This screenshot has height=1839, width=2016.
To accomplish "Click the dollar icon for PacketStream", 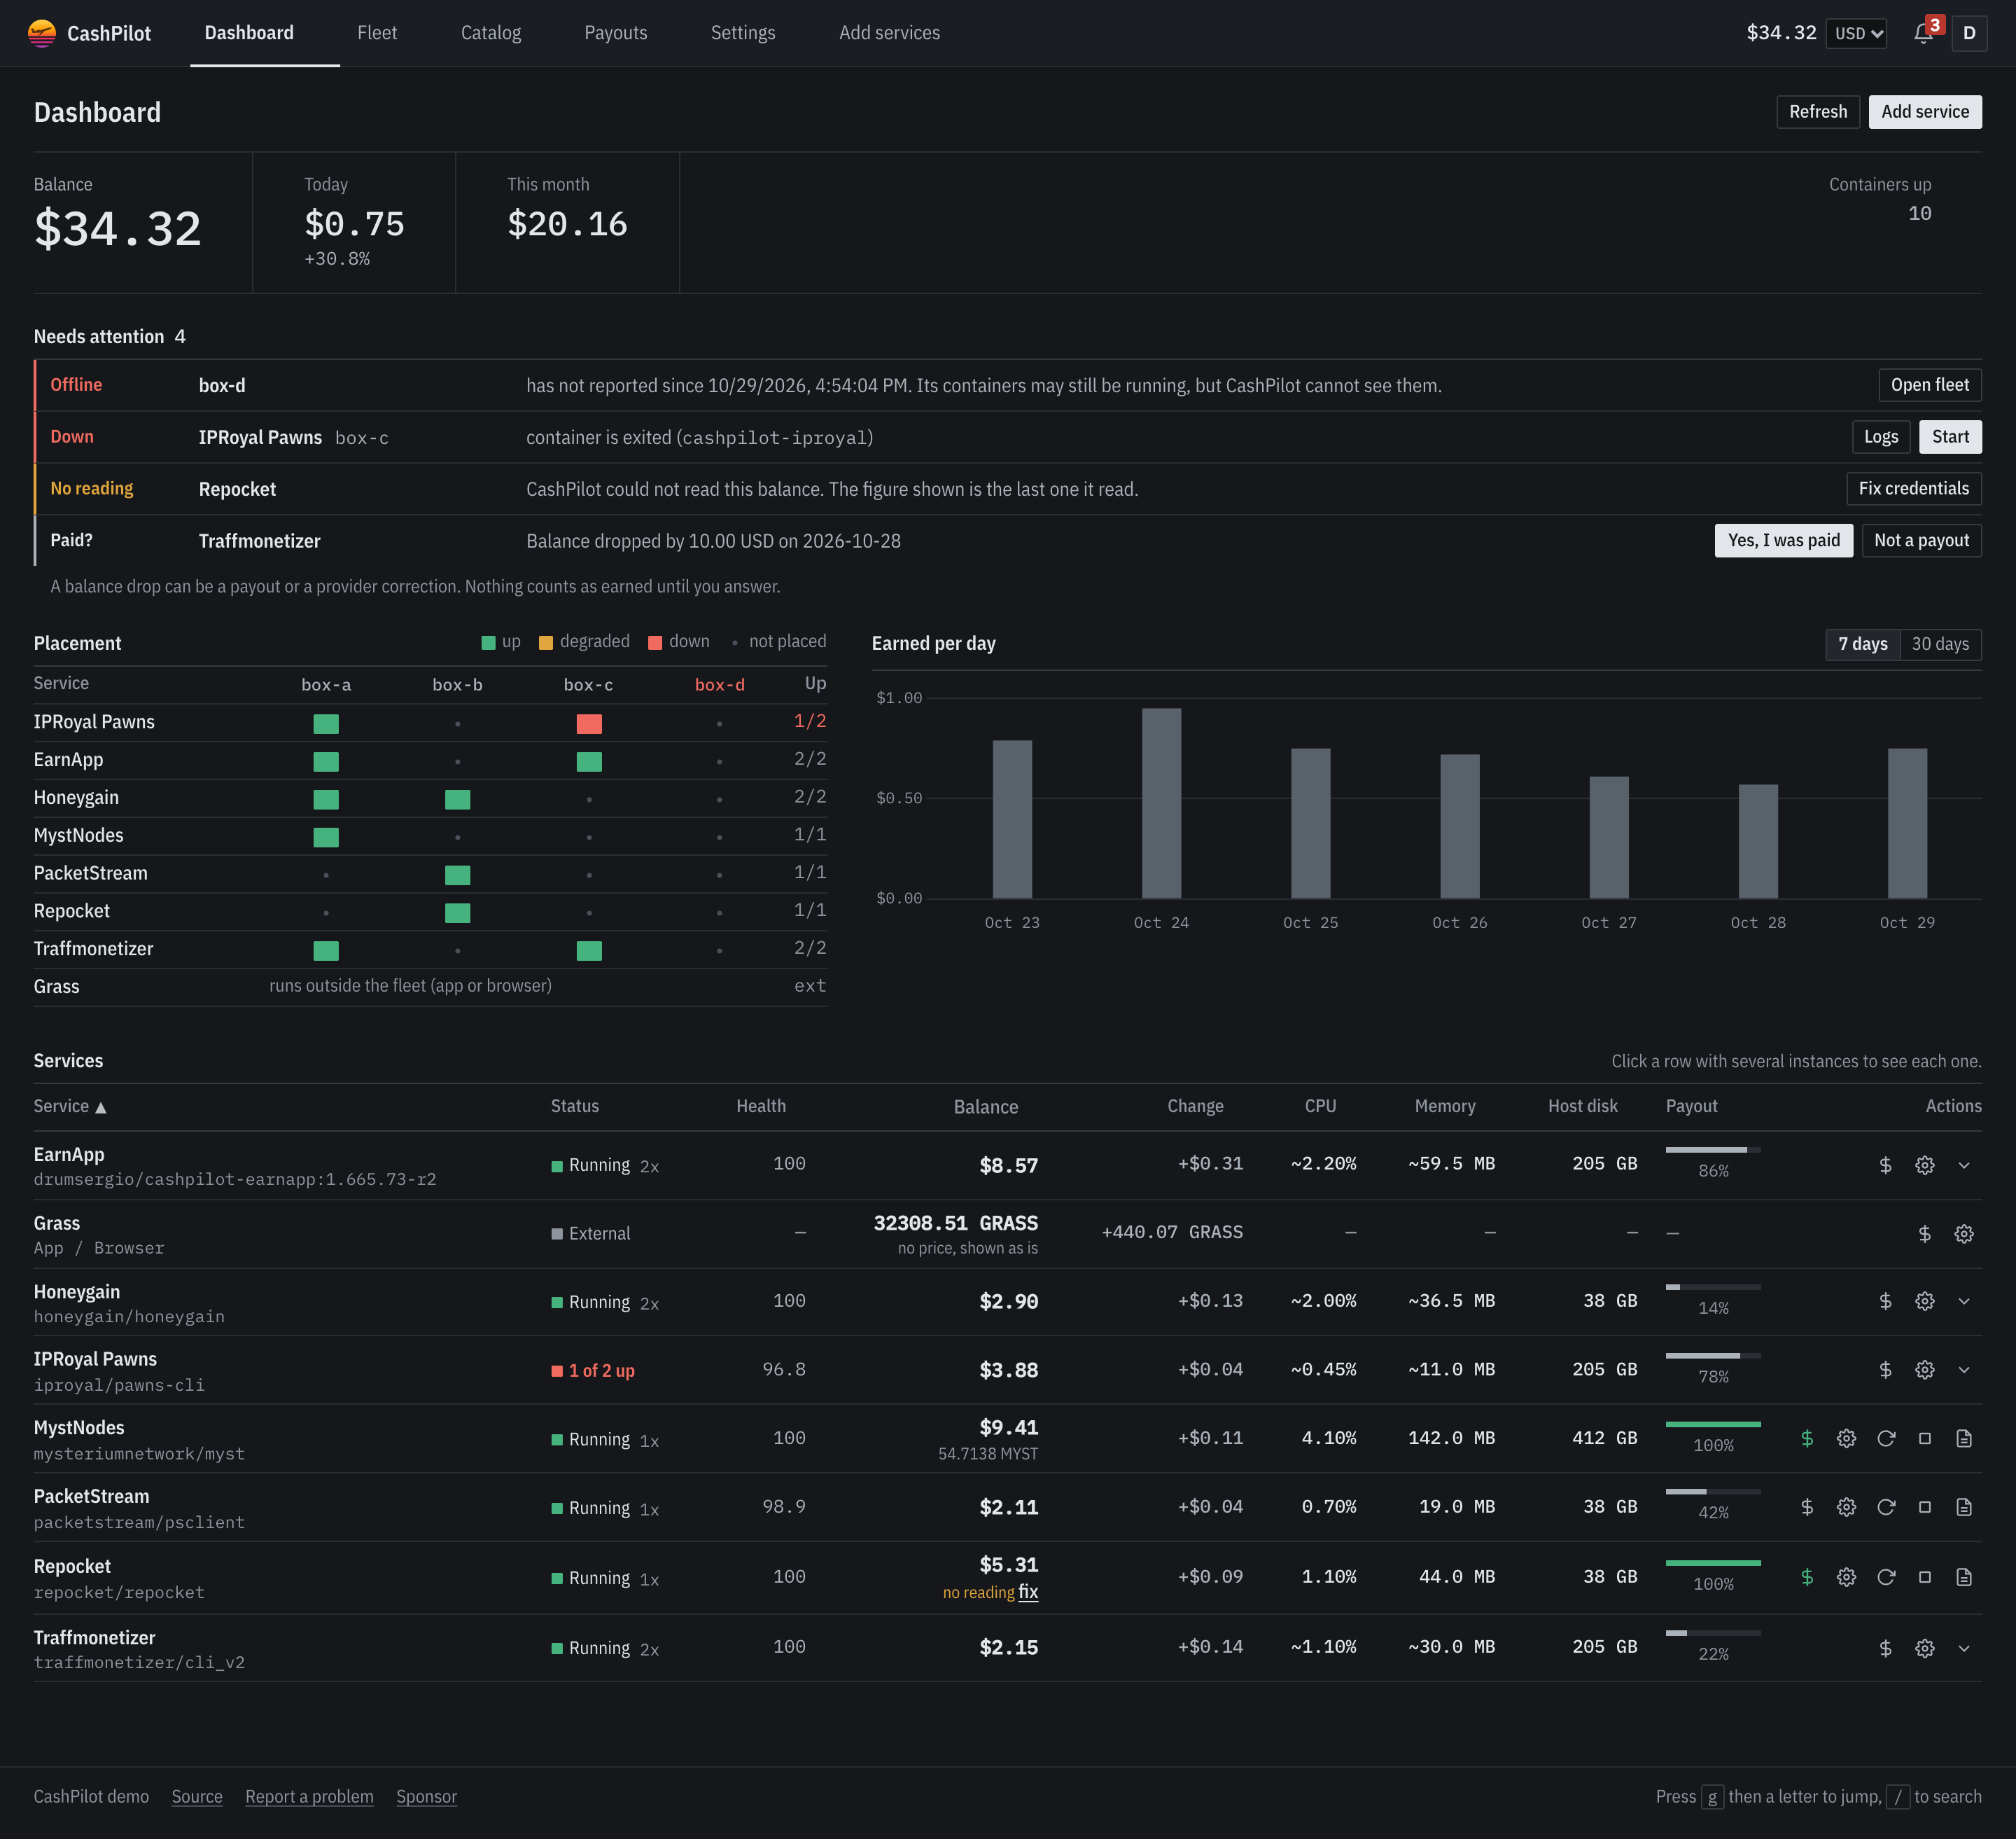I will point(1807,1507).
